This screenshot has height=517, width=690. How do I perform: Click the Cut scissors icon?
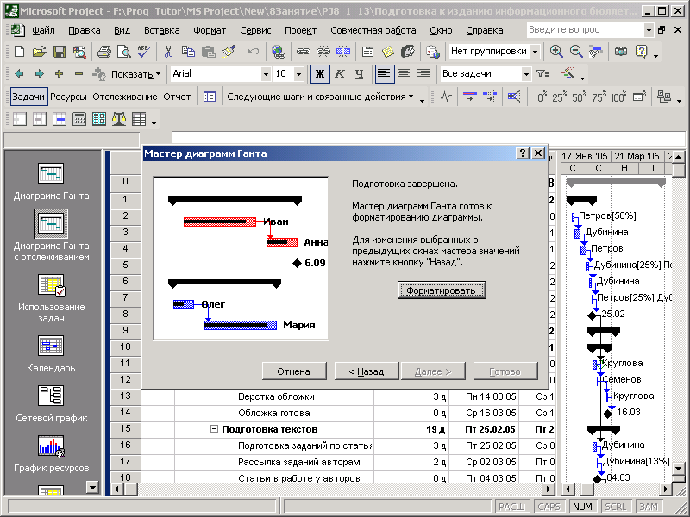point(168,52)
